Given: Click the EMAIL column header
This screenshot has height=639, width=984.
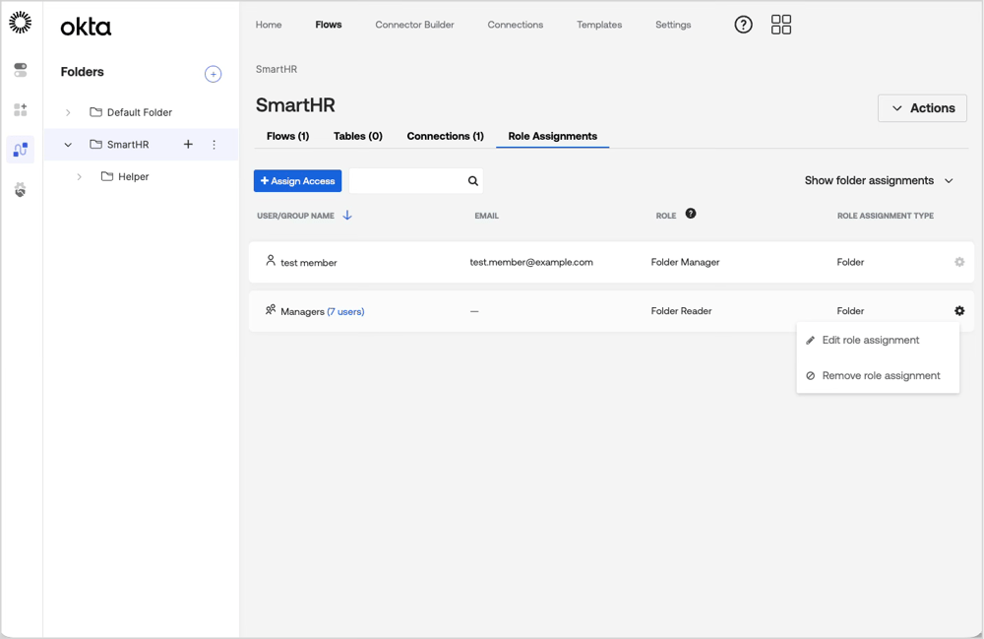Looking at the screenshot, I should (x=486, y=216).
